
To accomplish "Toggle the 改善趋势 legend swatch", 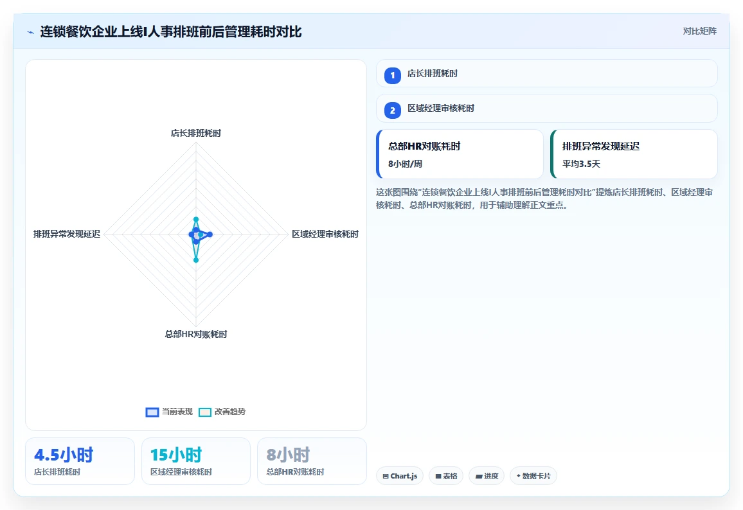I will [x=204, y=412].
